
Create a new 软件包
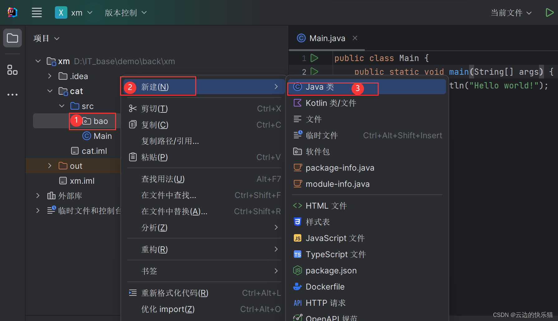pyautogui.click(x=367, y=151)
